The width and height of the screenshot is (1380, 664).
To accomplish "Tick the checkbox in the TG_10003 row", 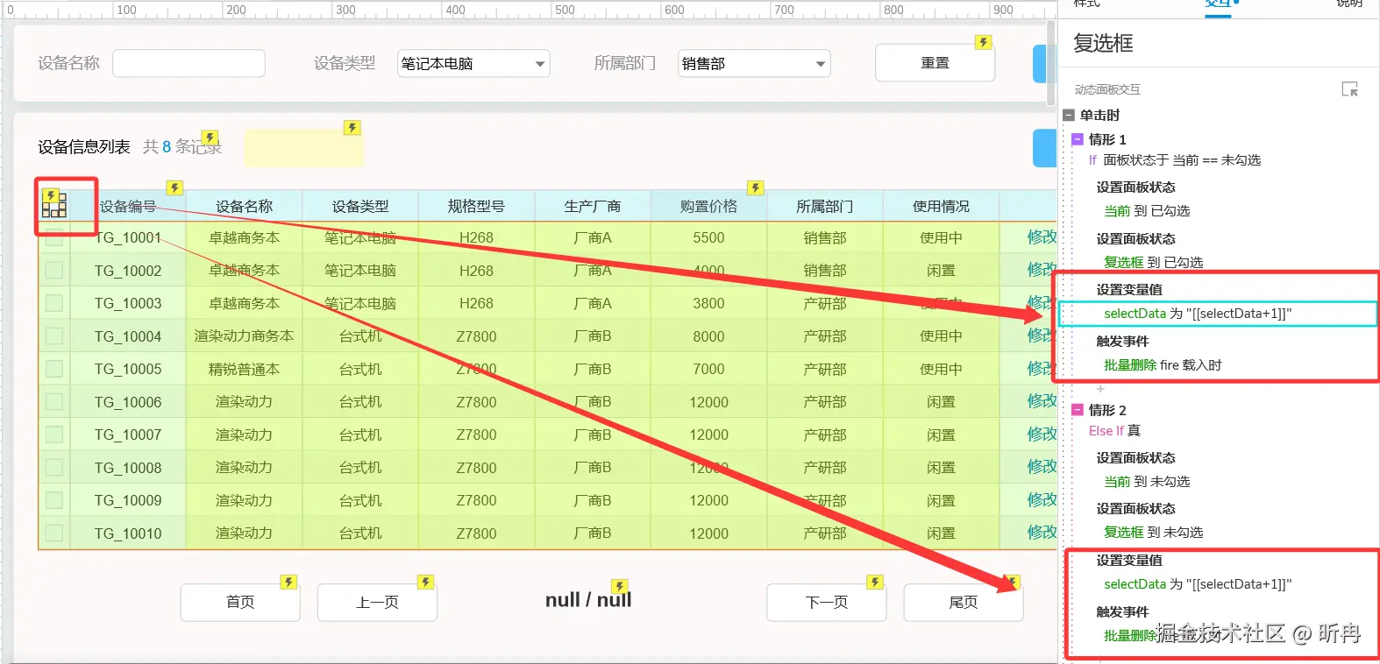I will pyautogui.click(x=54, y=303).
